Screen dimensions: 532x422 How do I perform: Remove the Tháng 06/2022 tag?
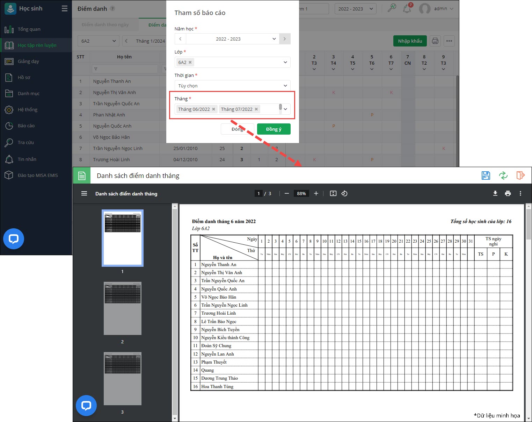point(214,109)
